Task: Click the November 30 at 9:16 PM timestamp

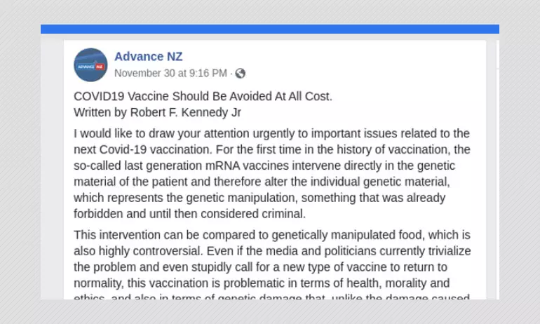Action: click(x=170, y=73)
